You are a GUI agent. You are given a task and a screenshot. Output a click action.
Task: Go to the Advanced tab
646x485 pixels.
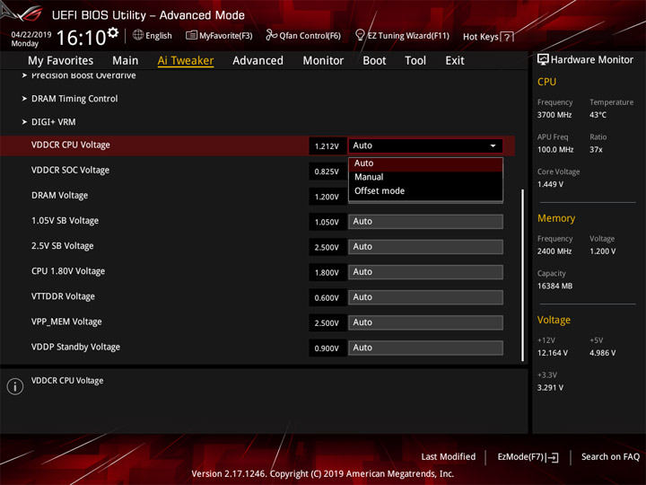point(258,61)
